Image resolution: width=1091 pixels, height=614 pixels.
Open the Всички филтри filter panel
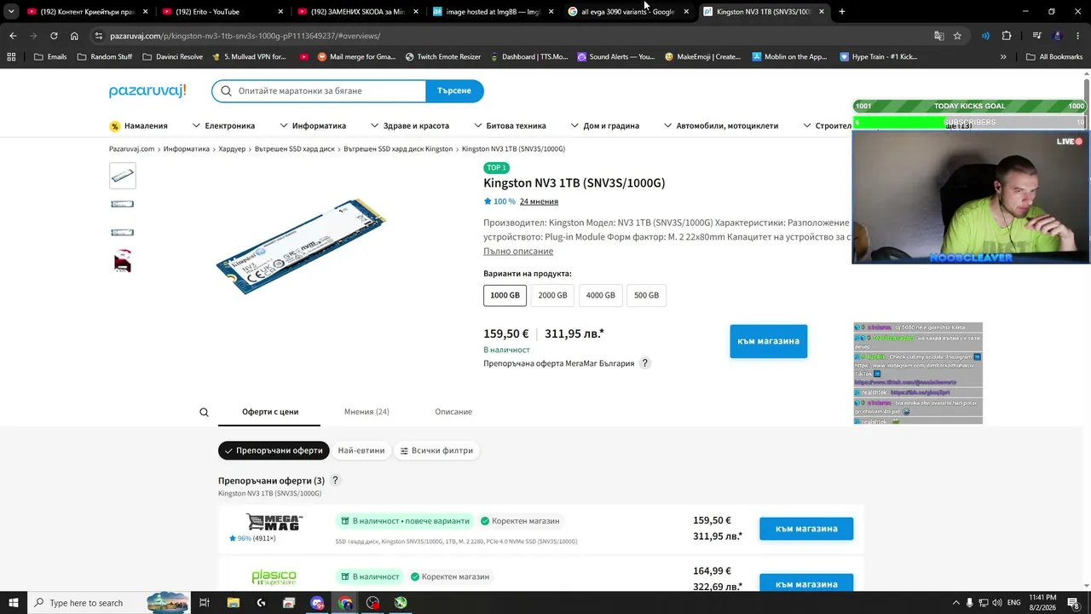coord(436,450)
